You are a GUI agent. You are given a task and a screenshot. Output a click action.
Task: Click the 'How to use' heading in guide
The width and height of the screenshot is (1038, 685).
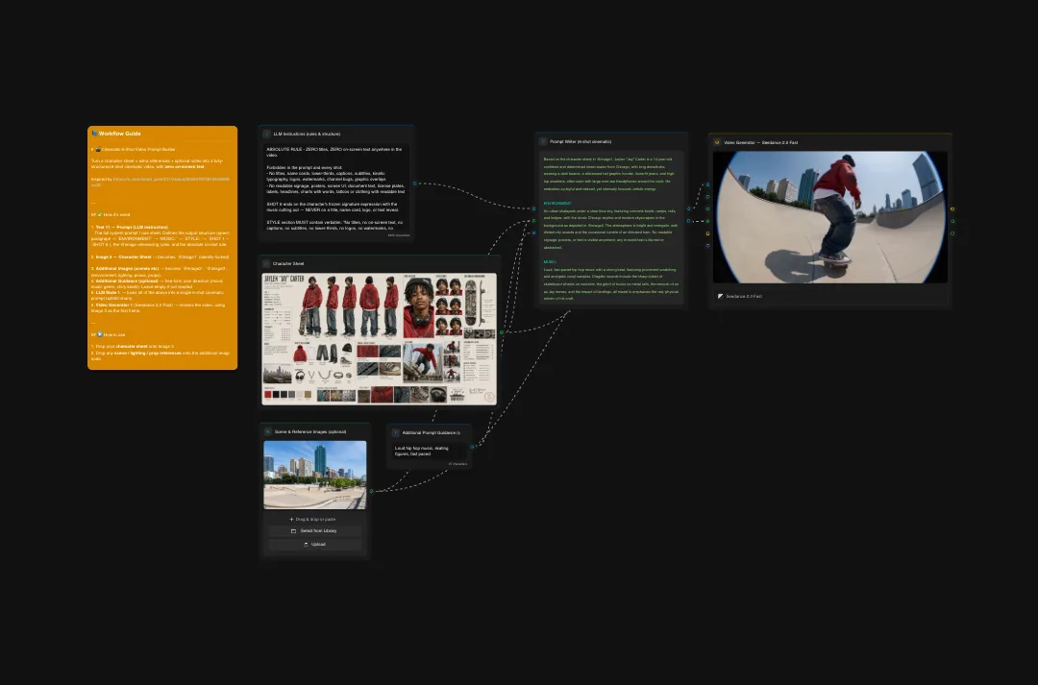(x=113, y=335)
